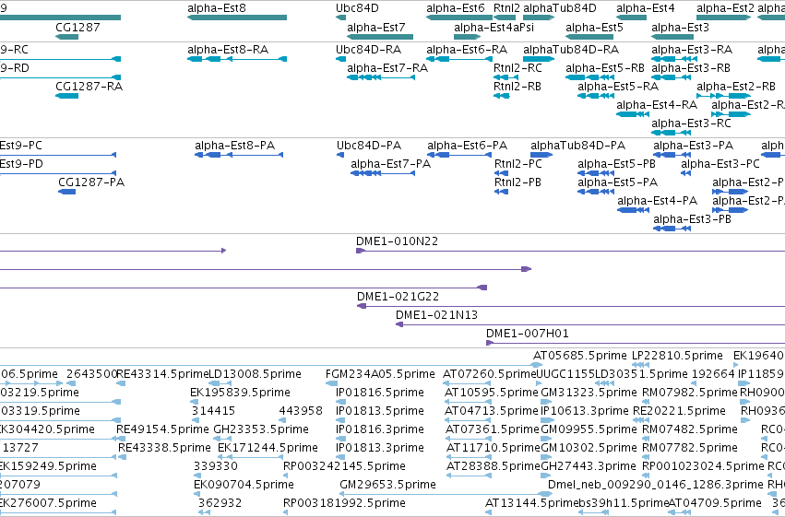Click CDS alpha-Est5-PA
The width and height of the screenshot is (785, 517).
click(x=596, y=192)
